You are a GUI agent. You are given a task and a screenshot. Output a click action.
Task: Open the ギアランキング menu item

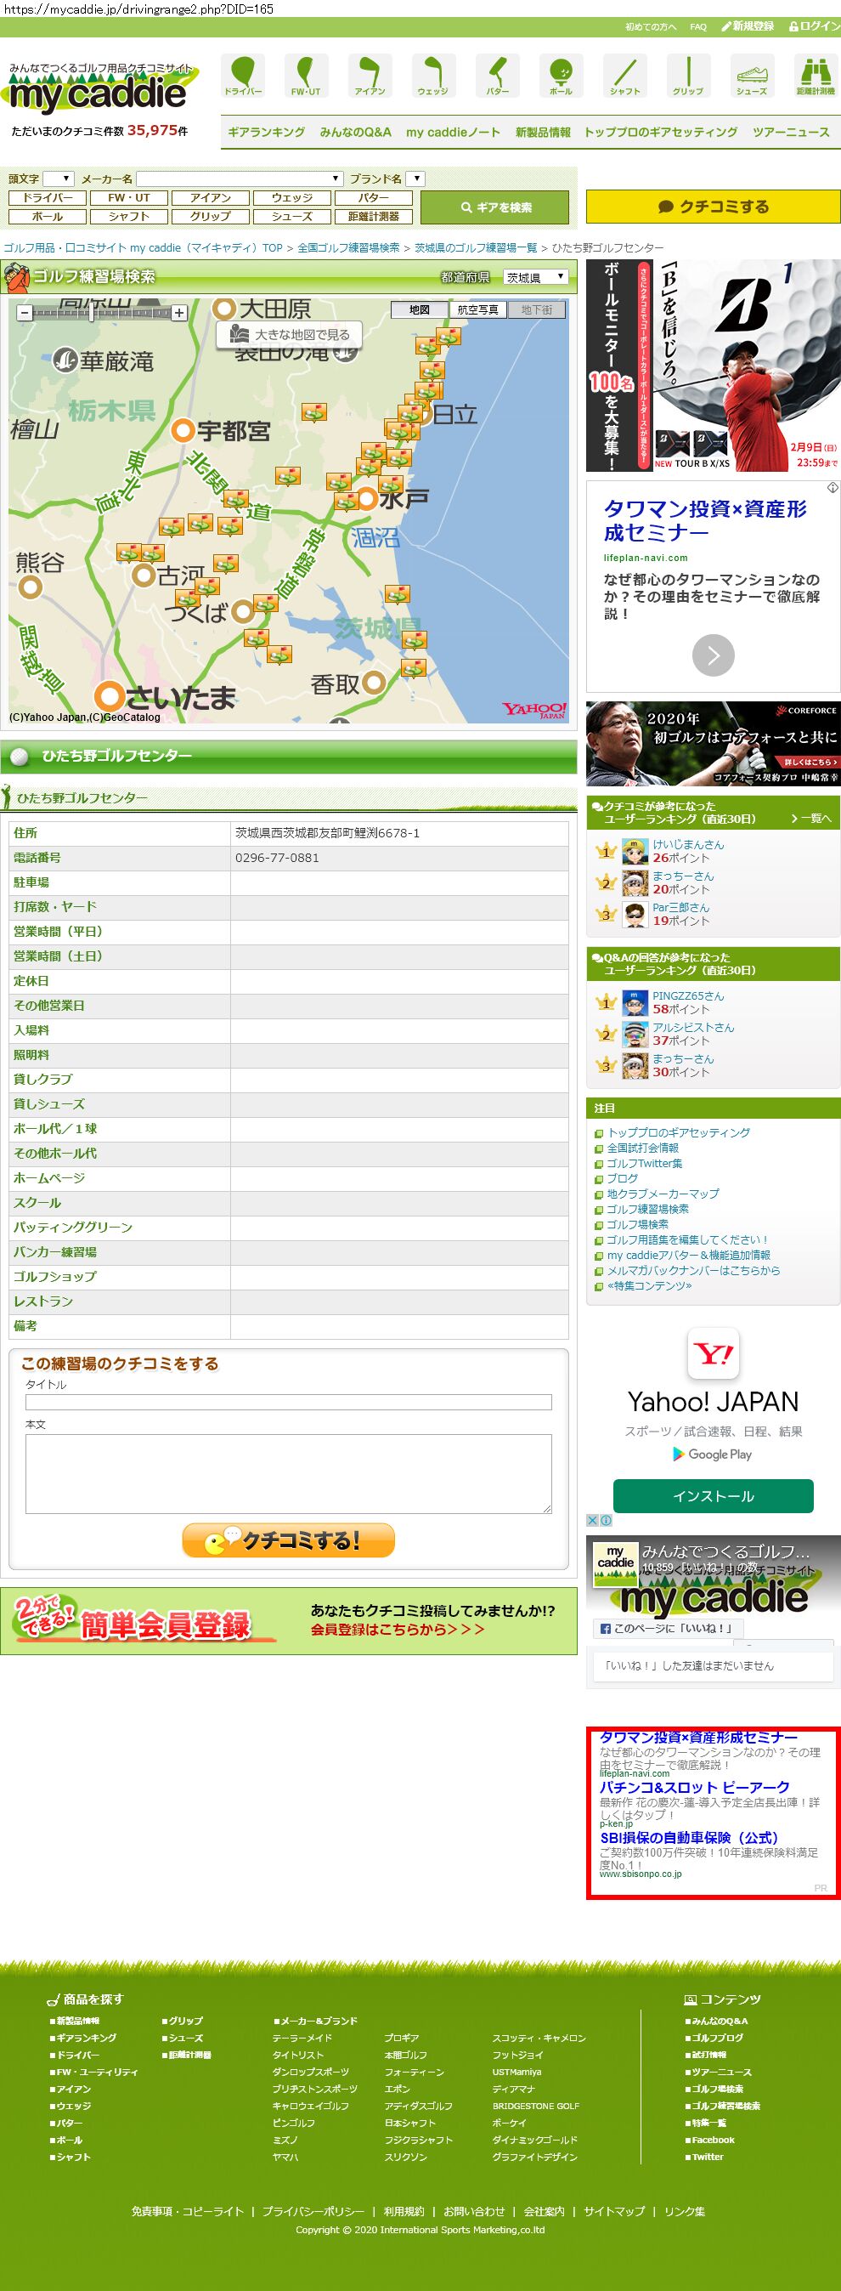coord(266,132)
